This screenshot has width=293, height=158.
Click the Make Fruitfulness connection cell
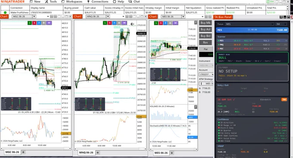[20, 12]
